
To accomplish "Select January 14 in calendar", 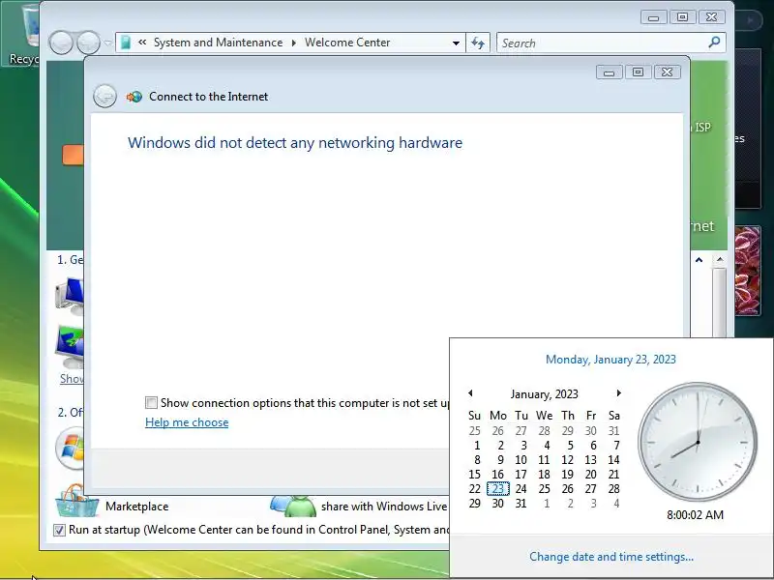I will [x=613, y=460].
